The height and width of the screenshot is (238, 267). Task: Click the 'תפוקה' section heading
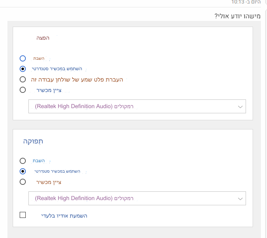click(33, 141)
